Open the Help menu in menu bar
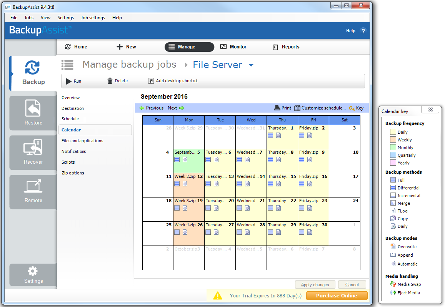 117,18
